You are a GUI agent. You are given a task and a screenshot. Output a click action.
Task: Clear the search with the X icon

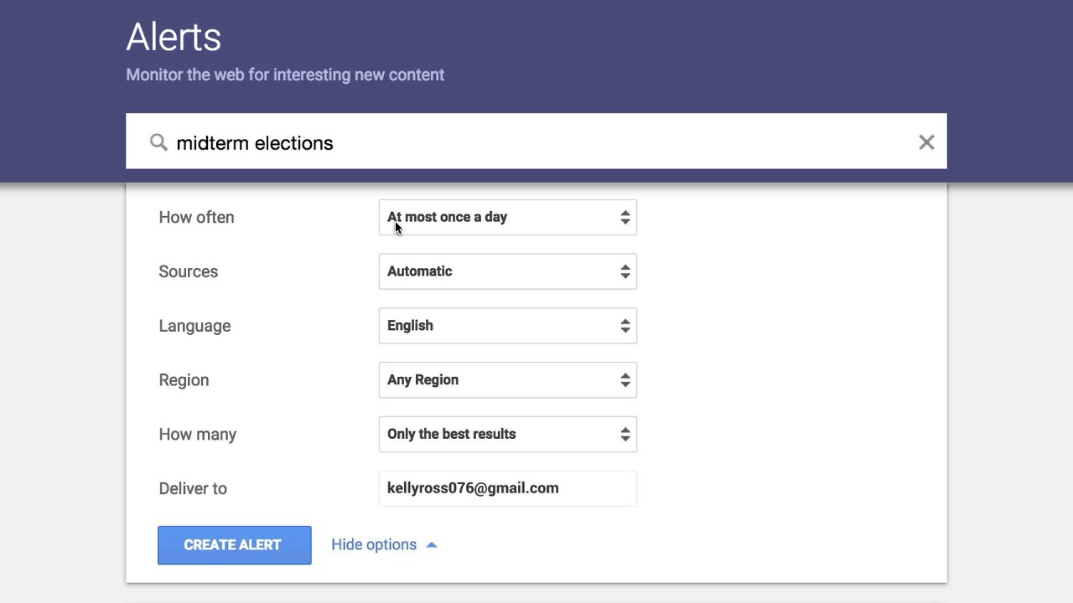(x=926, y=142)
